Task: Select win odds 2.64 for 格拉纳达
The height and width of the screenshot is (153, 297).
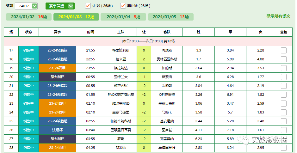Action: [199, 68]
